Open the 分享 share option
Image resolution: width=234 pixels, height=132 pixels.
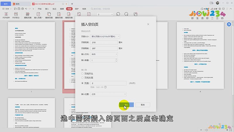[x=214, y=9]
